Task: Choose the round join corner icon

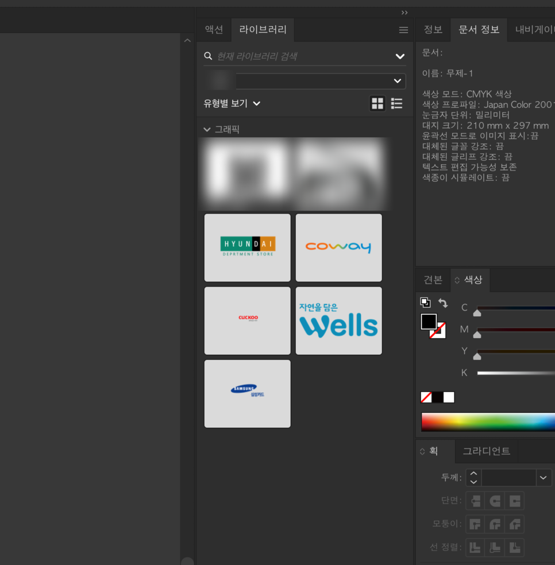Action: point(495,524)
